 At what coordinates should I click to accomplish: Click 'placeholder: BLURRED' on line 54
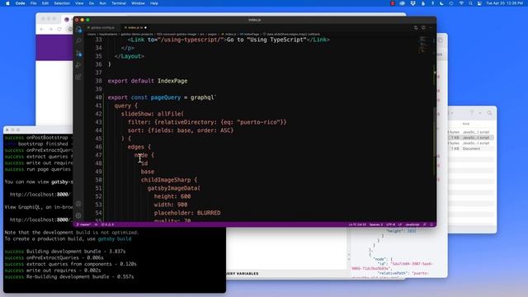(187, 213)
